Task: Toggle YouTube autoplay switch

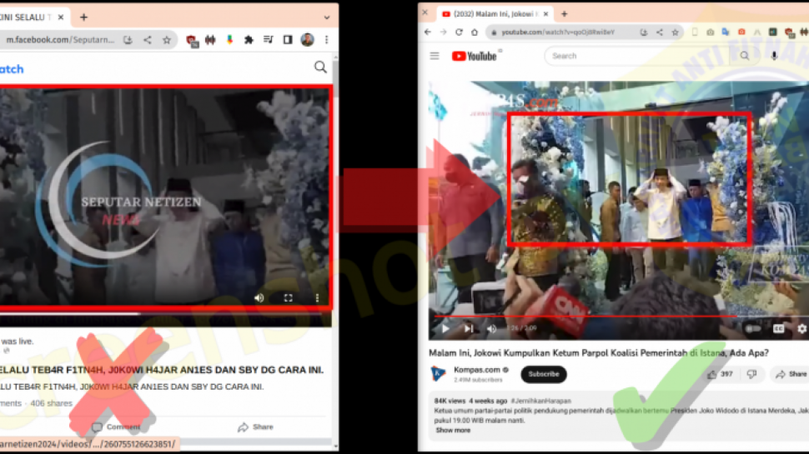Action: click(753, 329)
